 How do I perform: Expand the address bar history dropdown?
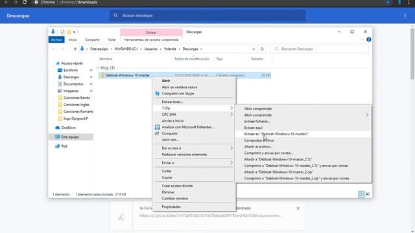click(254, 49)
